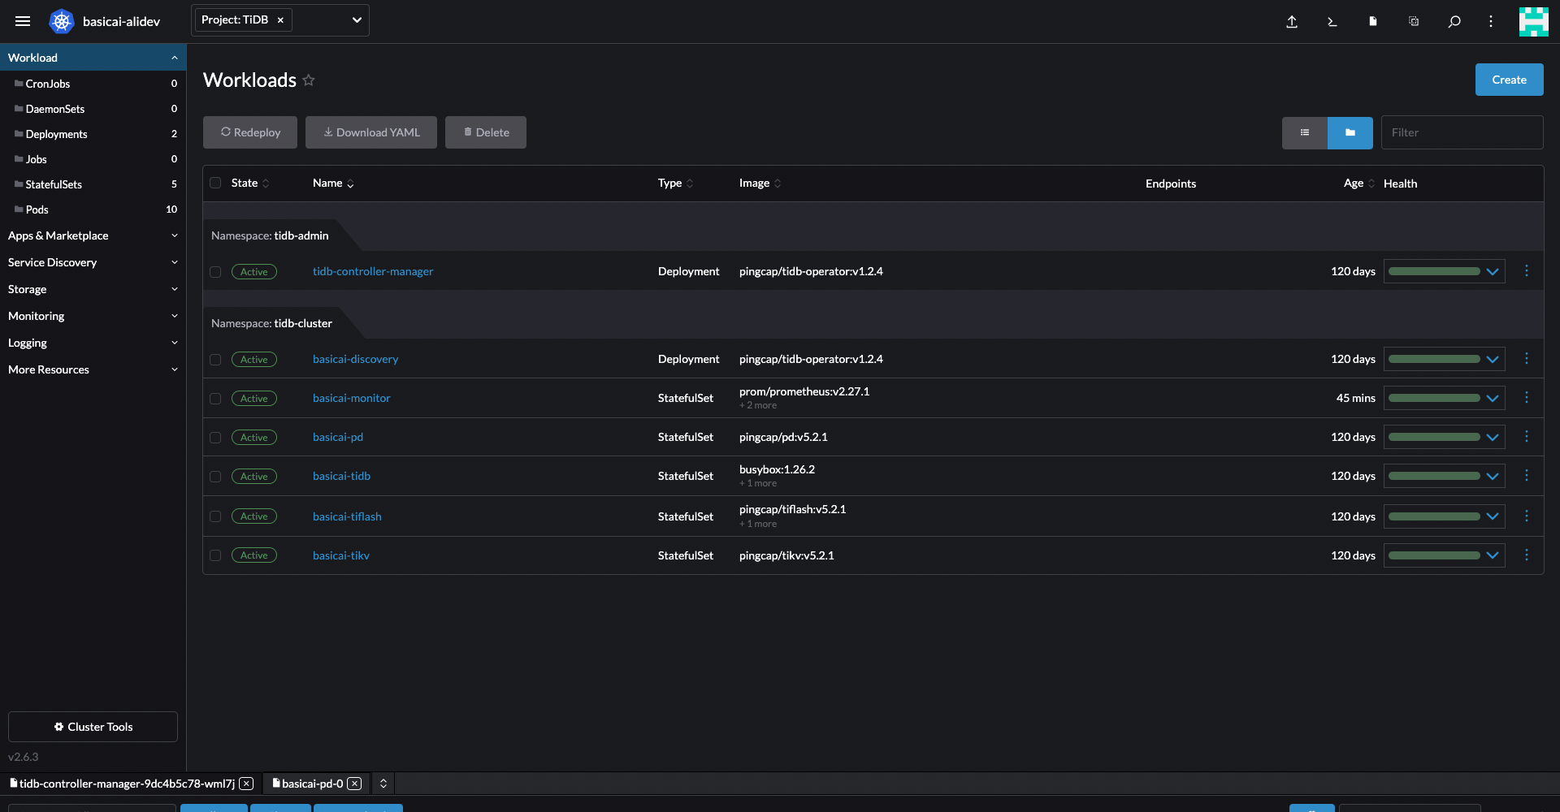The width and height of the screenshot is (1560, 812).
Task: Open the header three-dot menu
Action: [1491, 21]
